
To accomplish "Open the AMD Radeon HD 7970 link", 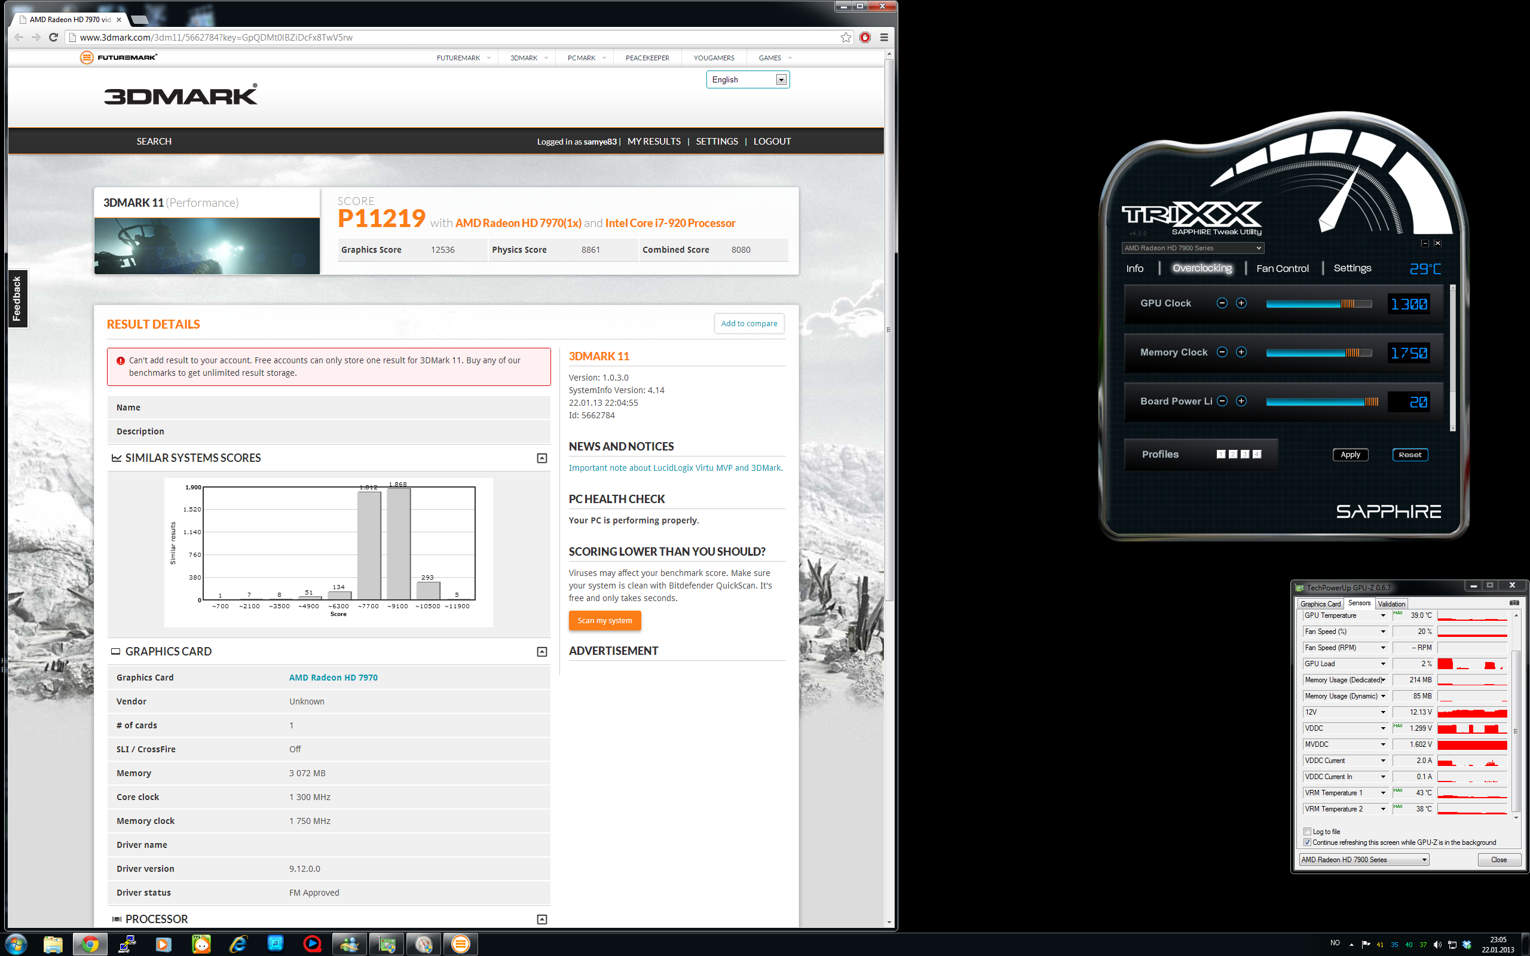I will (x=333, y=677).
